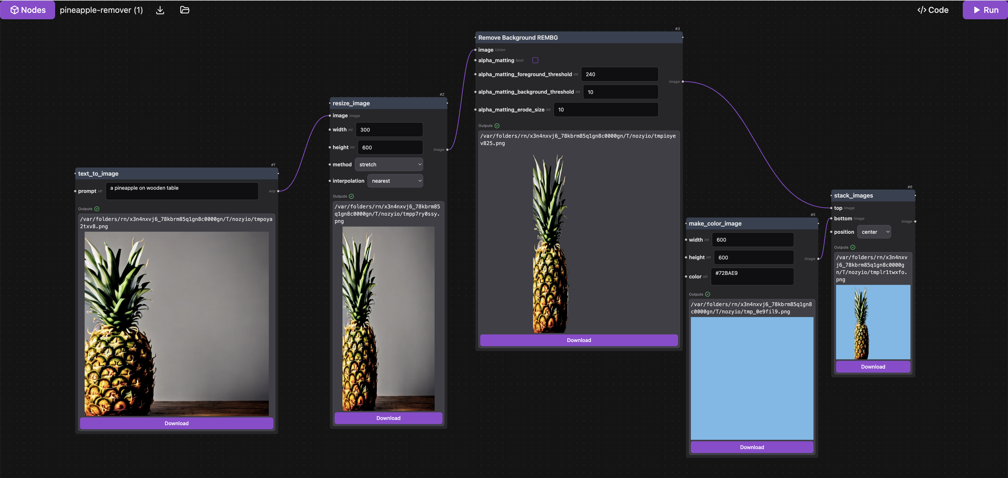Click text_to_image Outputs green check icon
The image size is (1008, 478).
97,209
